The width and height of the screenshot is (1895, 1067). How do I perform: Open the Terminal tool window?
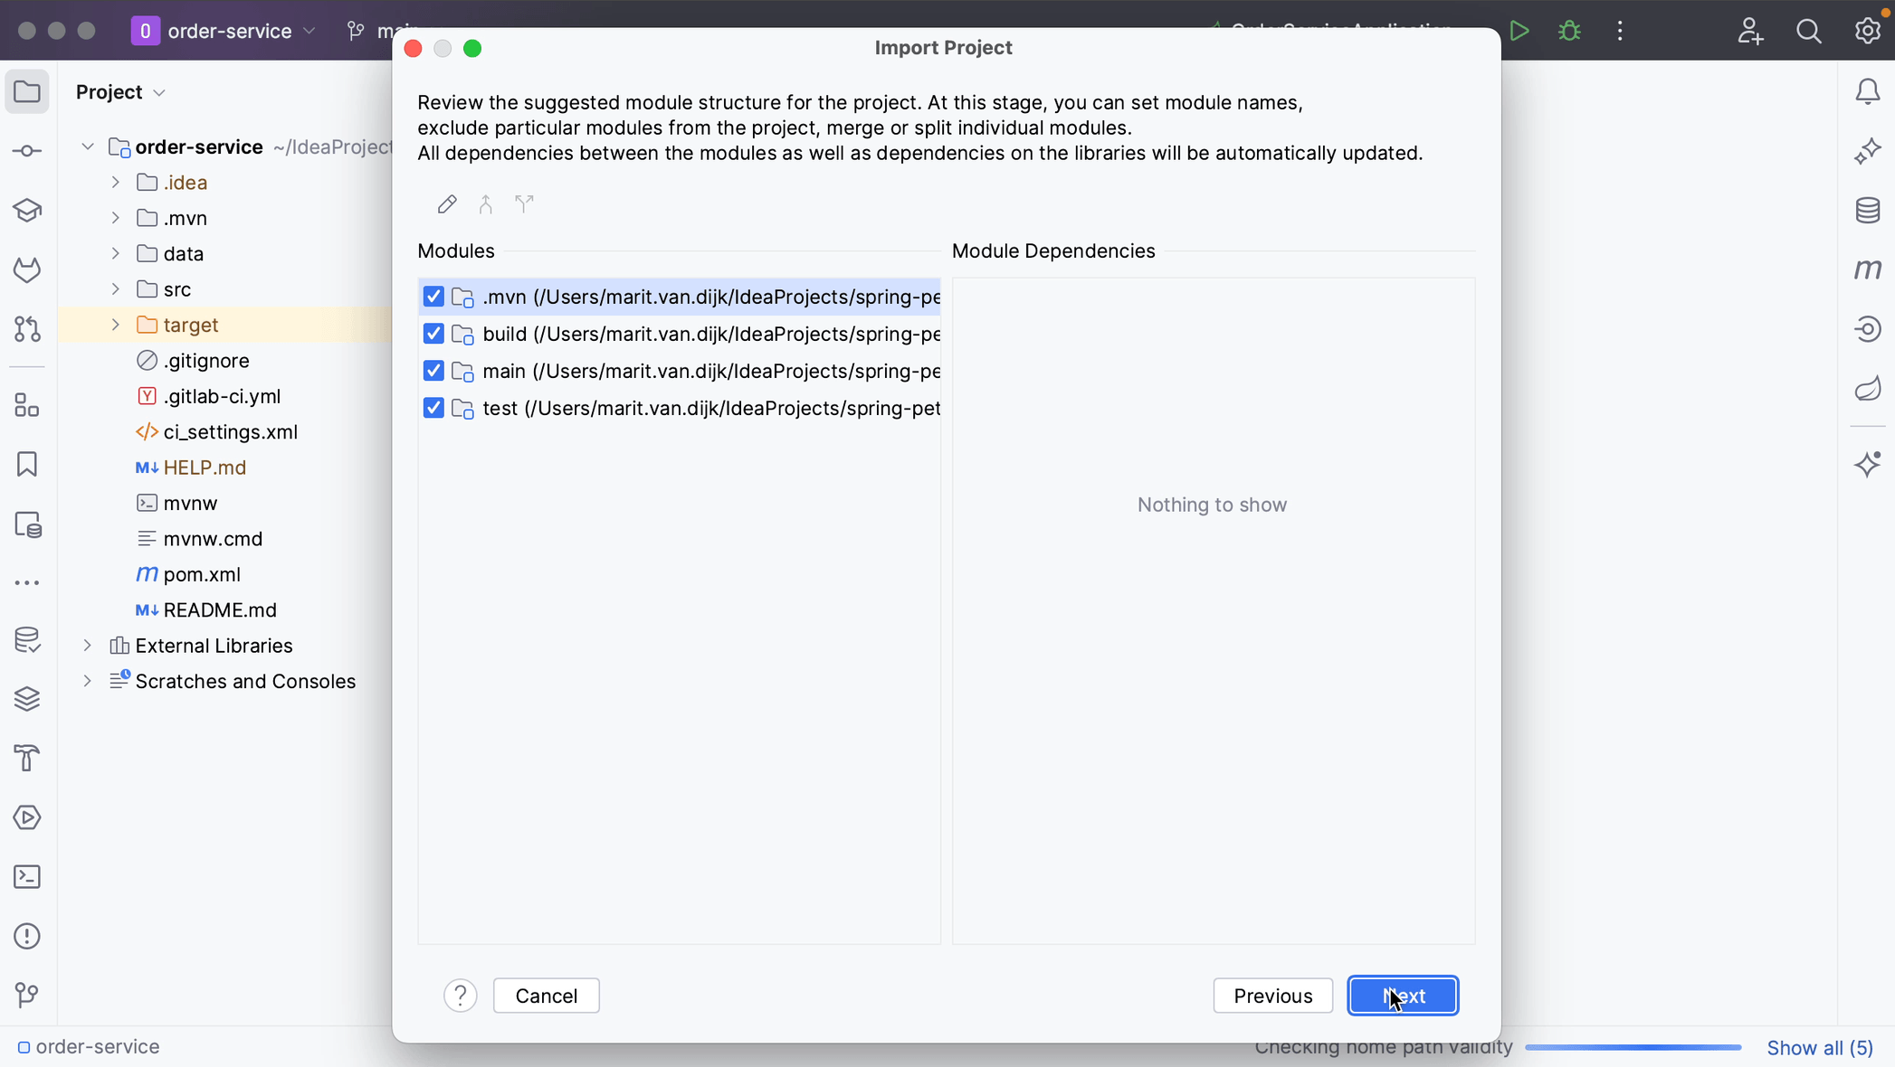click(x=26, y=877)
